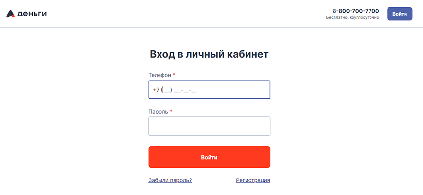The height and width of the screenshot is (195, 423).
Task: Focus the password input field
Action: (x=209, y=126)
